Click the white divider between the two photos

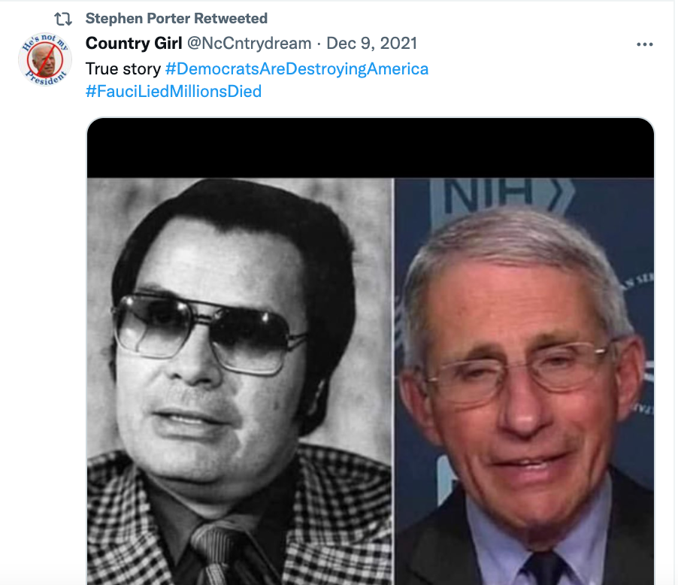click(394, 382)
